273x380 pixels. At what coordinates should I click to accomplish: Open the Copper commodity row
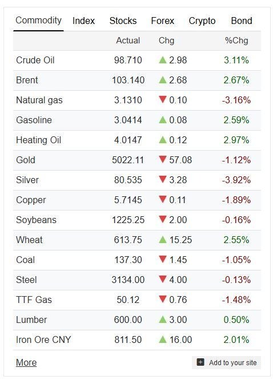coord(137,200)
